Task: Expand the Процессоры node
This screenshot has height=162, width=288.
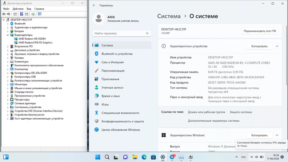Action: (x=8, y=99)
